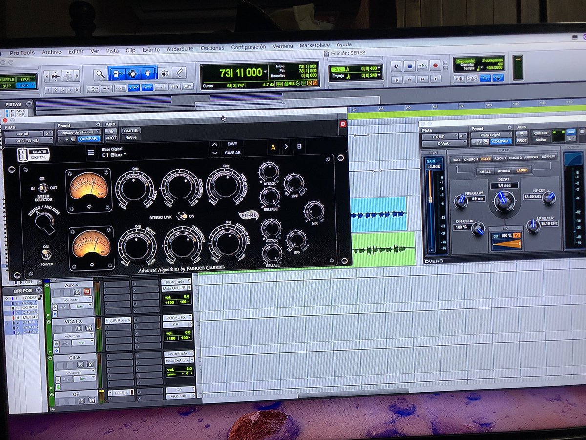This screenshot has width=586, height=440.
Task: Select the Trim tool
Action: [117, 74]
